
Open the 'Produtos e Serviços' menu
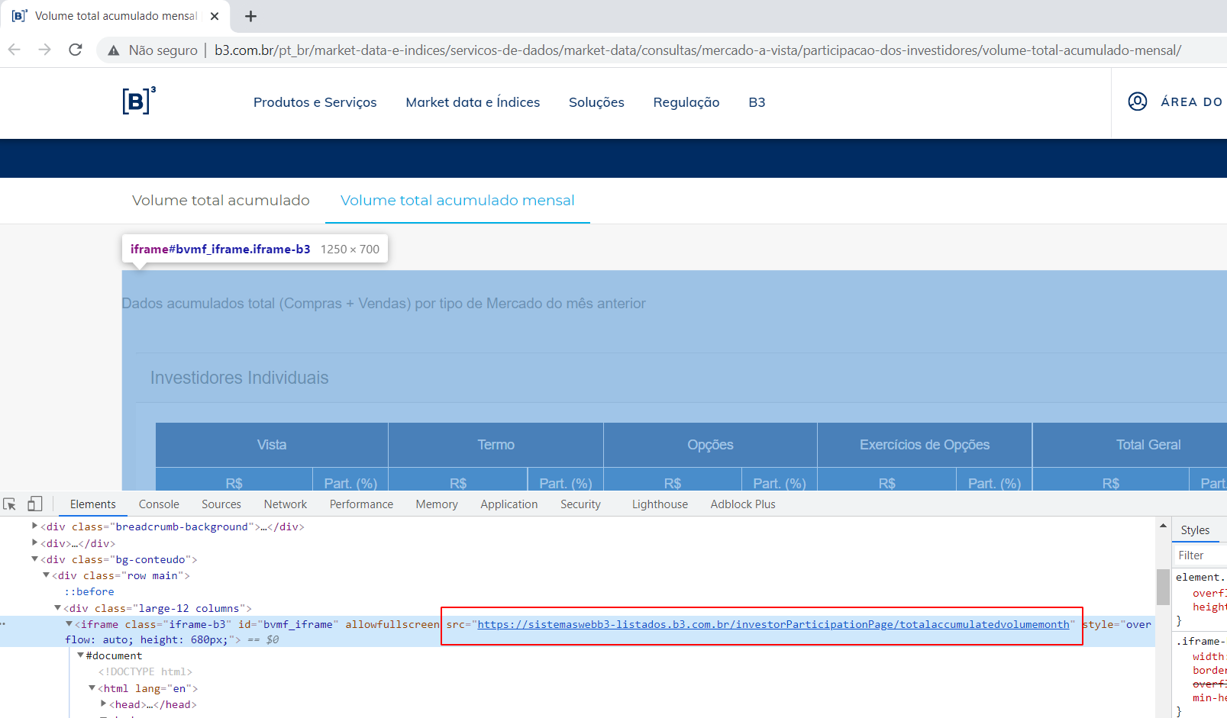(x=315, y=102)
